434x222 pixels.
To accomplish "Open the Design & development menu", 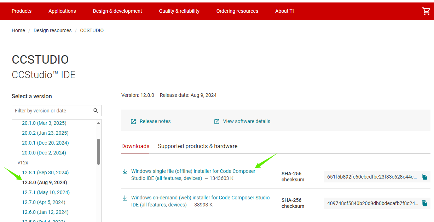I will click(x=117, y=11).
